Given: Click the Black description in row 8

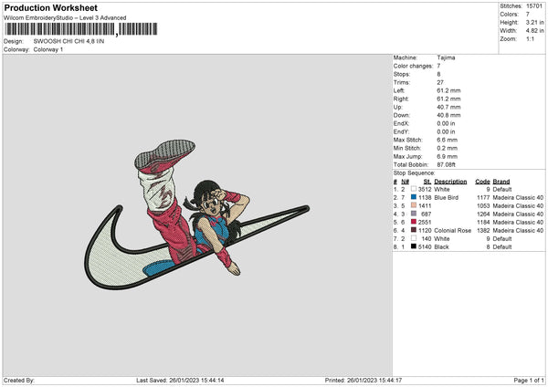Looking at the screenshot, I should (441, 247).
